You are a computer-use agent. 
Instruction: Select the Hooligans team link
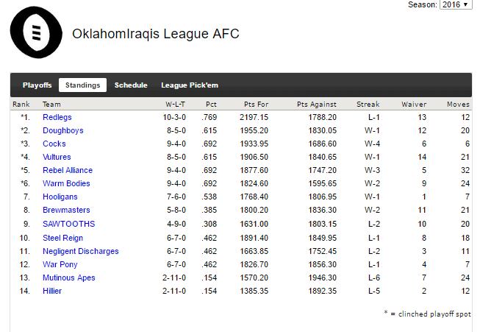(x=60, y=197)
